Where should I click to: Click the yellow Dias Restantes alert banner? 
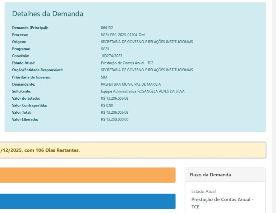coord(133,150)
